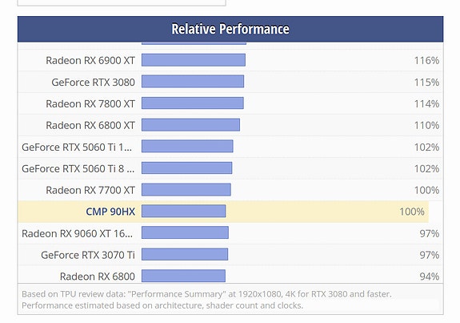Click the 116% bar for RX 6900 XT
The width and height of the screenshot is (460, 323).
[194, 60]
